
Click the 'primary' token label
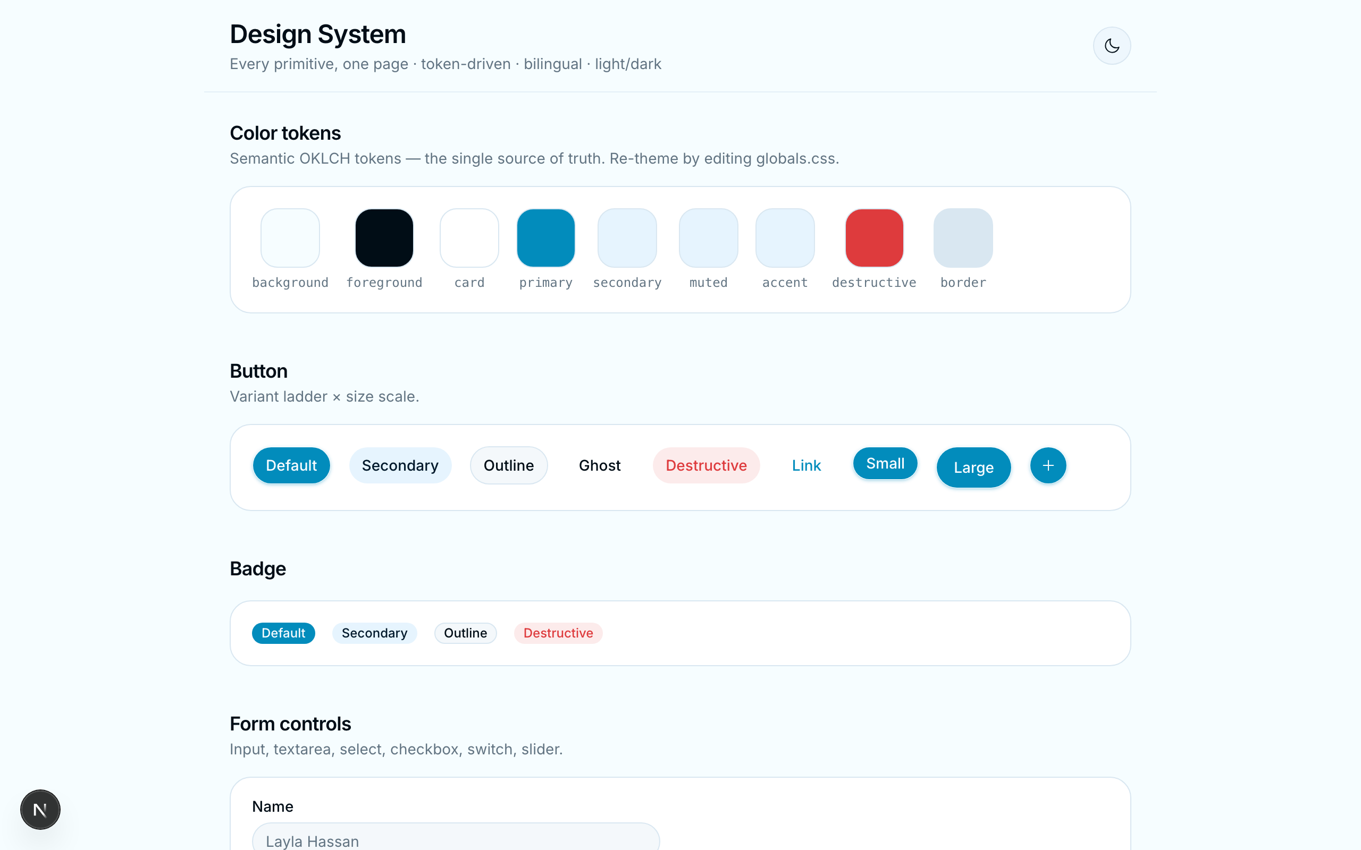pos(545,283)
